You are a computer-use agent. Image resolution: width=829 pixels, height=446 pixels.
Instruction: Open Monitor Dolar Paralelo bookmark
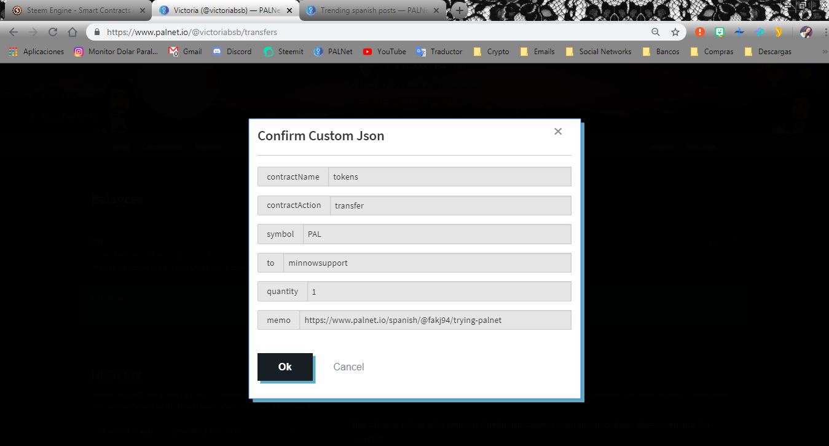click(x=116, y=52)
